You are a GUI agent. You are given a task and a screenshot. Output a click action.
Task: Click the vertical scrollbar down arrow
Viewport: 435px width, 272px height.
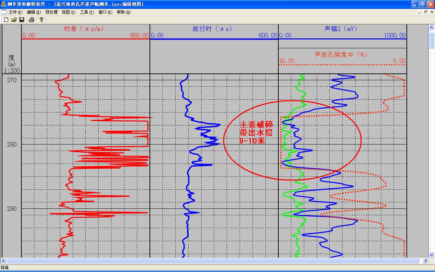tap(432, 255)
